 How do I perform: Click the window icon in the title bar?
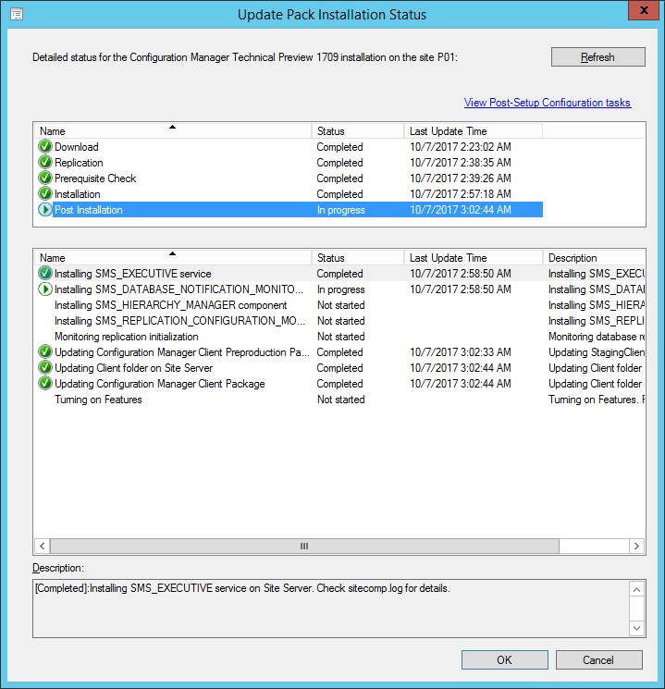pyautogui.click(x=17, y=14)
